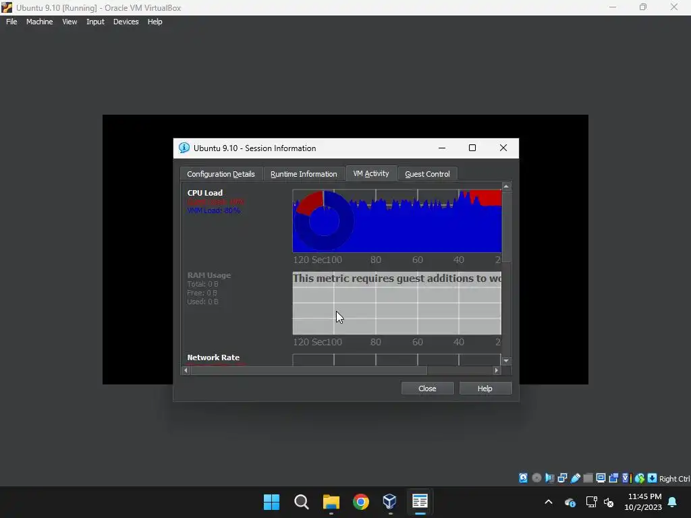Click the "VMM Load: 80%" label
Image resolution: width=691 pixels, height=518 pixels.
[214, 210]
